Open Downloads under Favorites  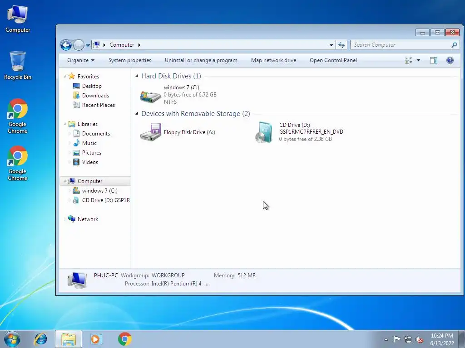[95, 96]
